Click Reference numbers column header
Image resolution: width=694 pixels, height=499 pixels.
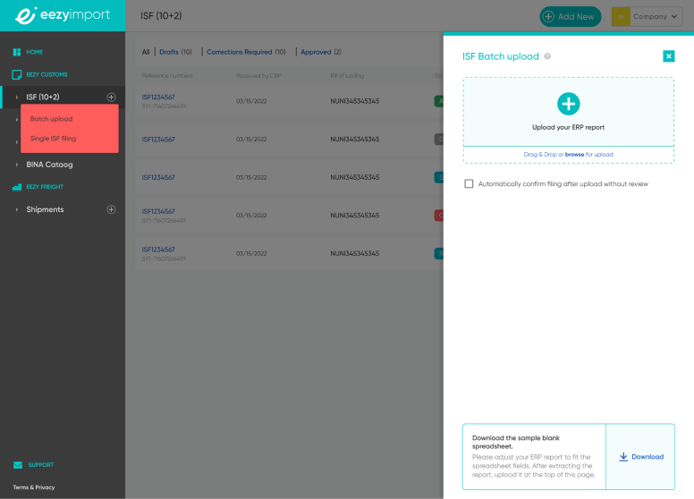tap(167, 76)
